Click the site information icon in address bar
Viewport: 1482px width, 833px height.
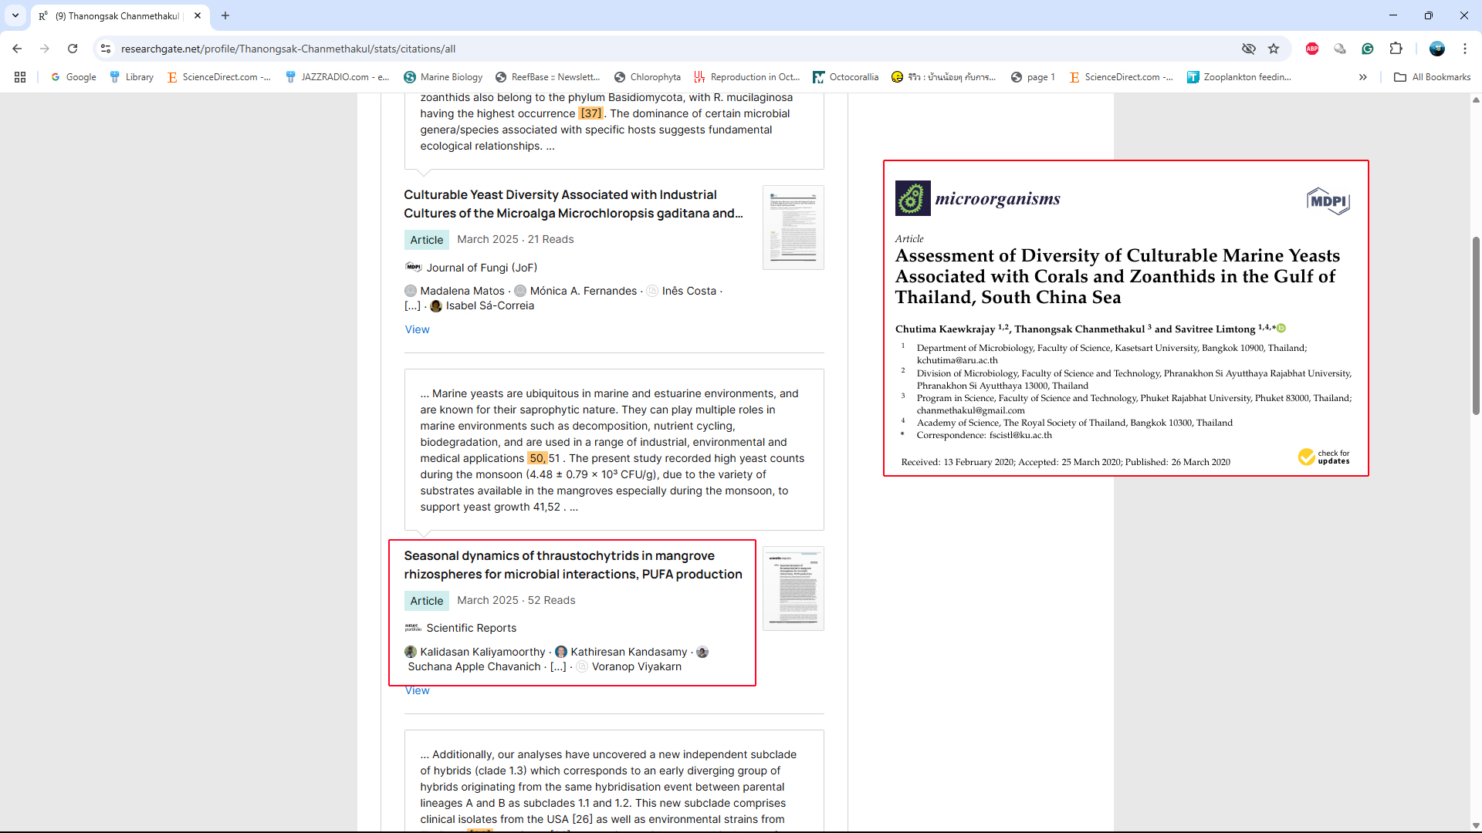[x=106, y=49]
